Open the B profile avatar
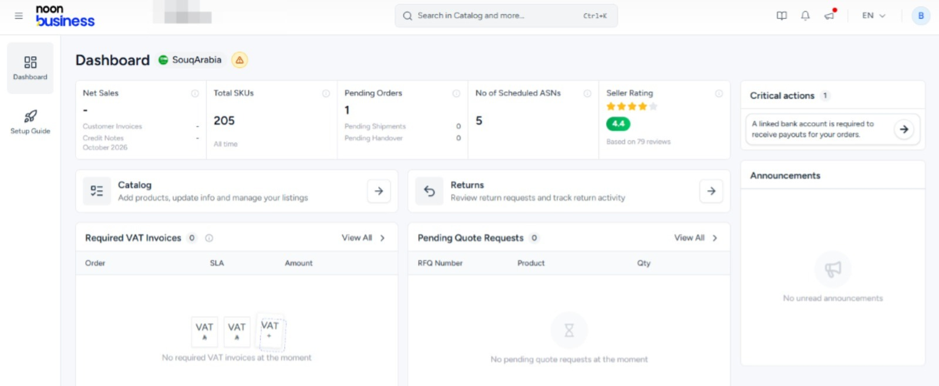939x386 pixels. 920,16
